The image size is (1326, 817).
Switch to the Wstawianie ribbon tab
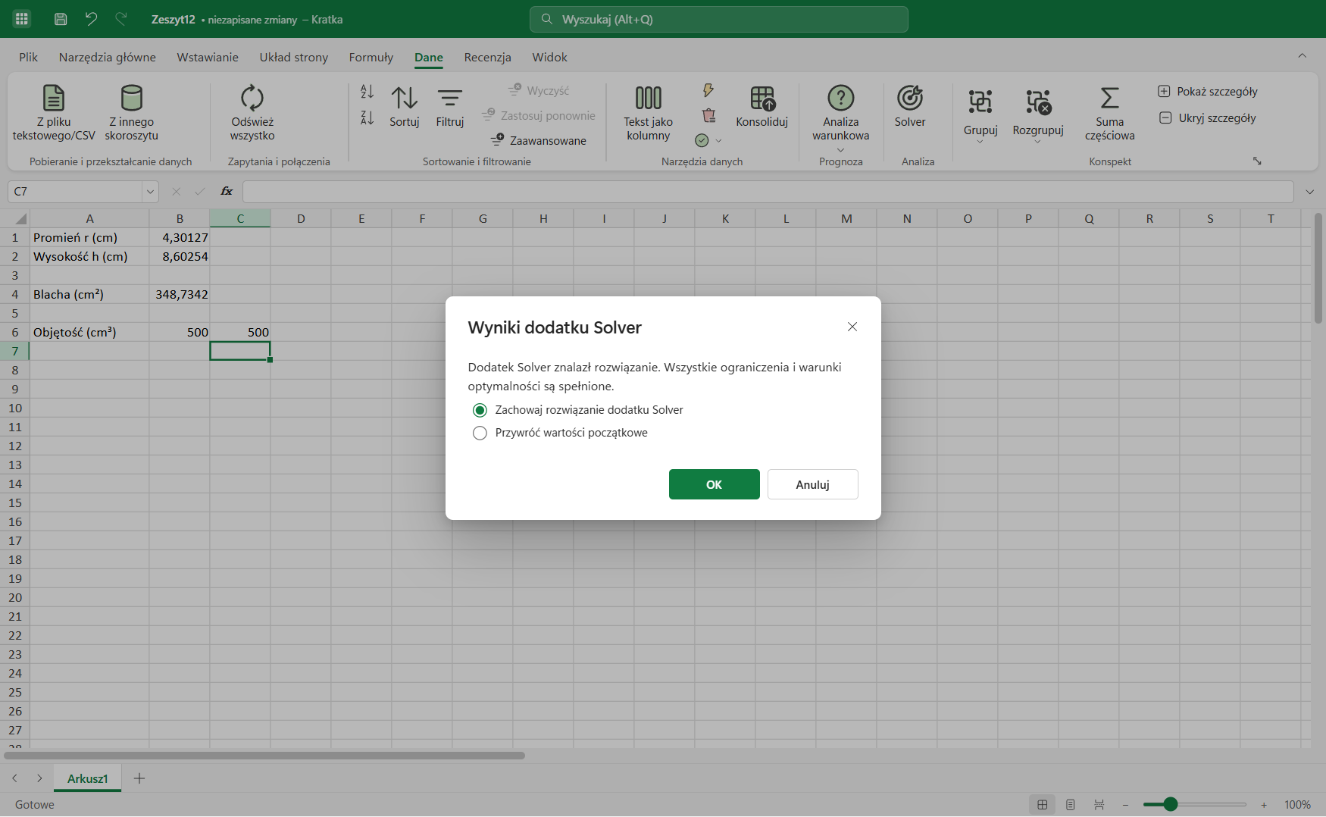tap(208, 57)
